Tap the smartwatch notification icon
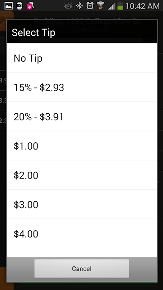Viewport: 163px width, 290px height. click(19, 6)
